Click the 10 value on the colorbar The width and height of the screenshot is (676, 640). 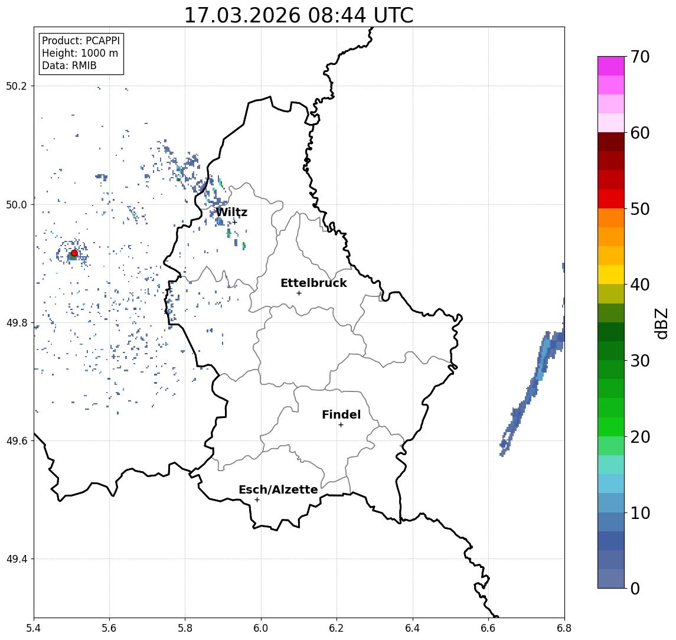(x=640, y=512)
